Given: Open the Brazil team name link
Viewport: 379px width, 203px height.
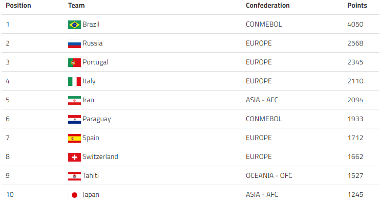Looking at the screenshot, I should (91, 24).
